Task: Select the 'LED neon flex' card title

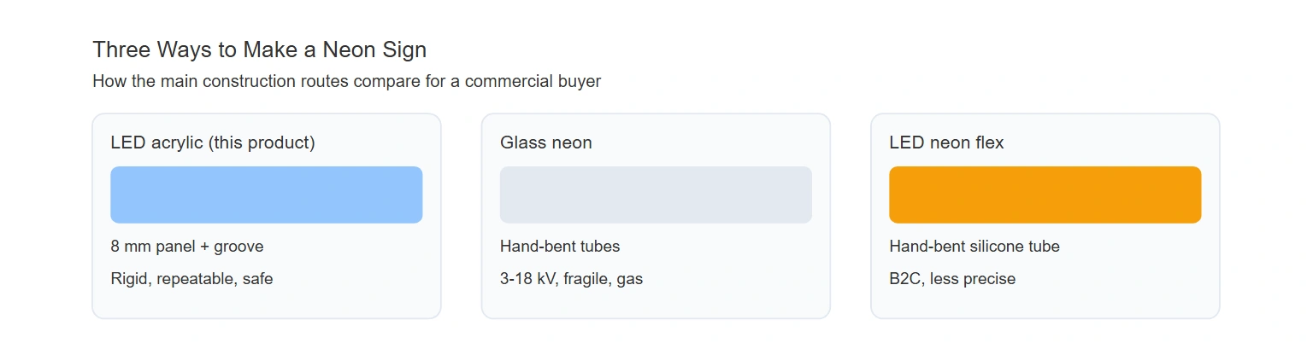Action: coord(946,142)
